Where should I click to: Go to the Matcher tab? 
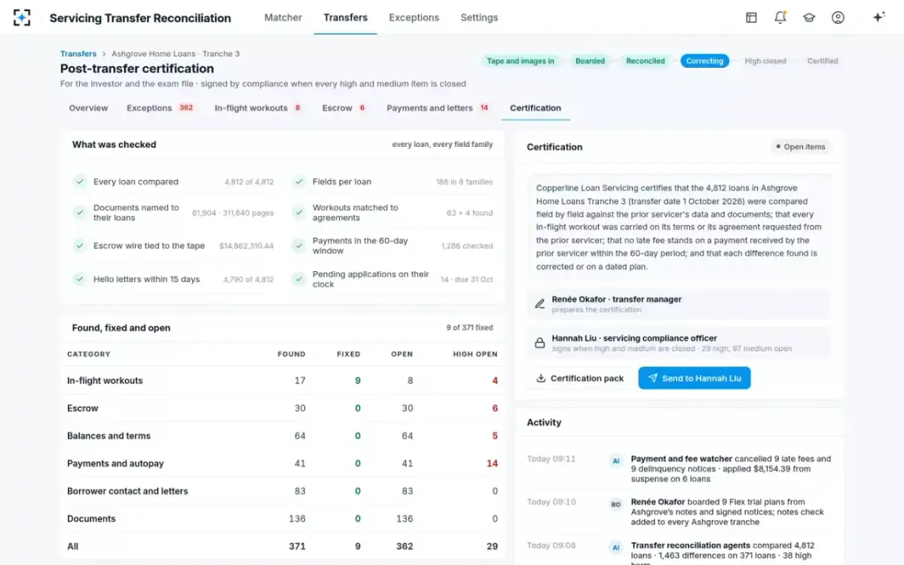pyautogui.click(x=283, y=17)
